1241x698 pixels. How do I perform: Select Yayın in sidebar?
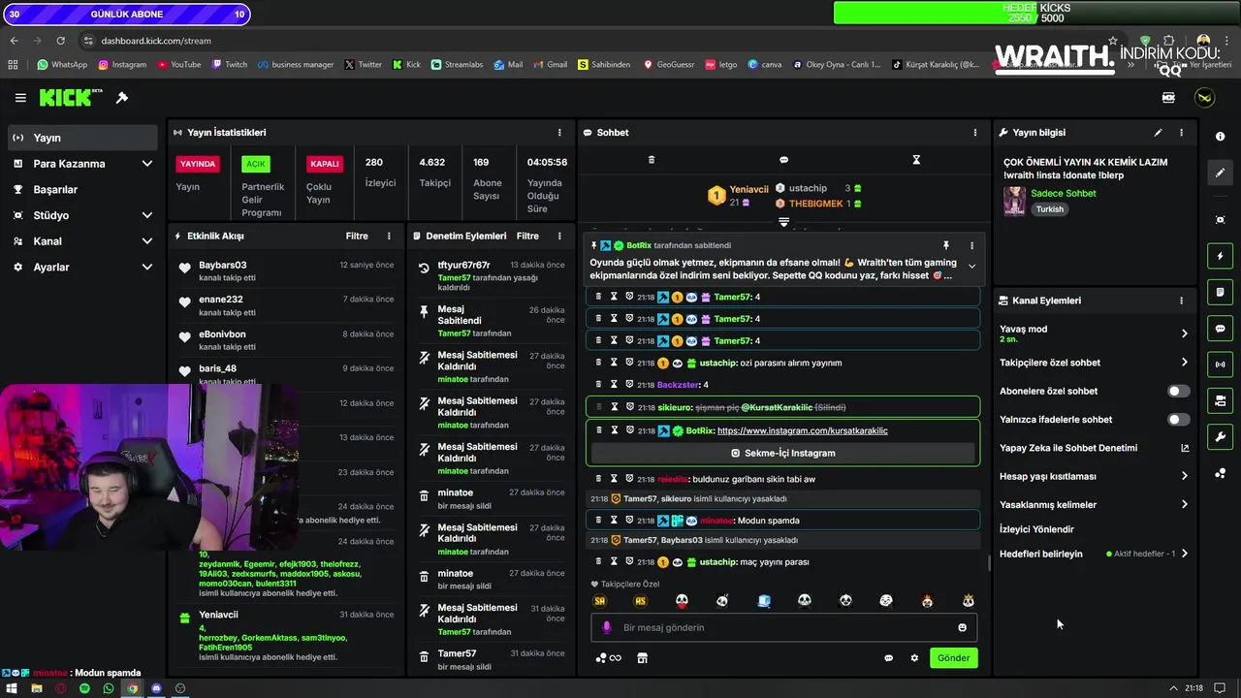click(x=82, y=138)
